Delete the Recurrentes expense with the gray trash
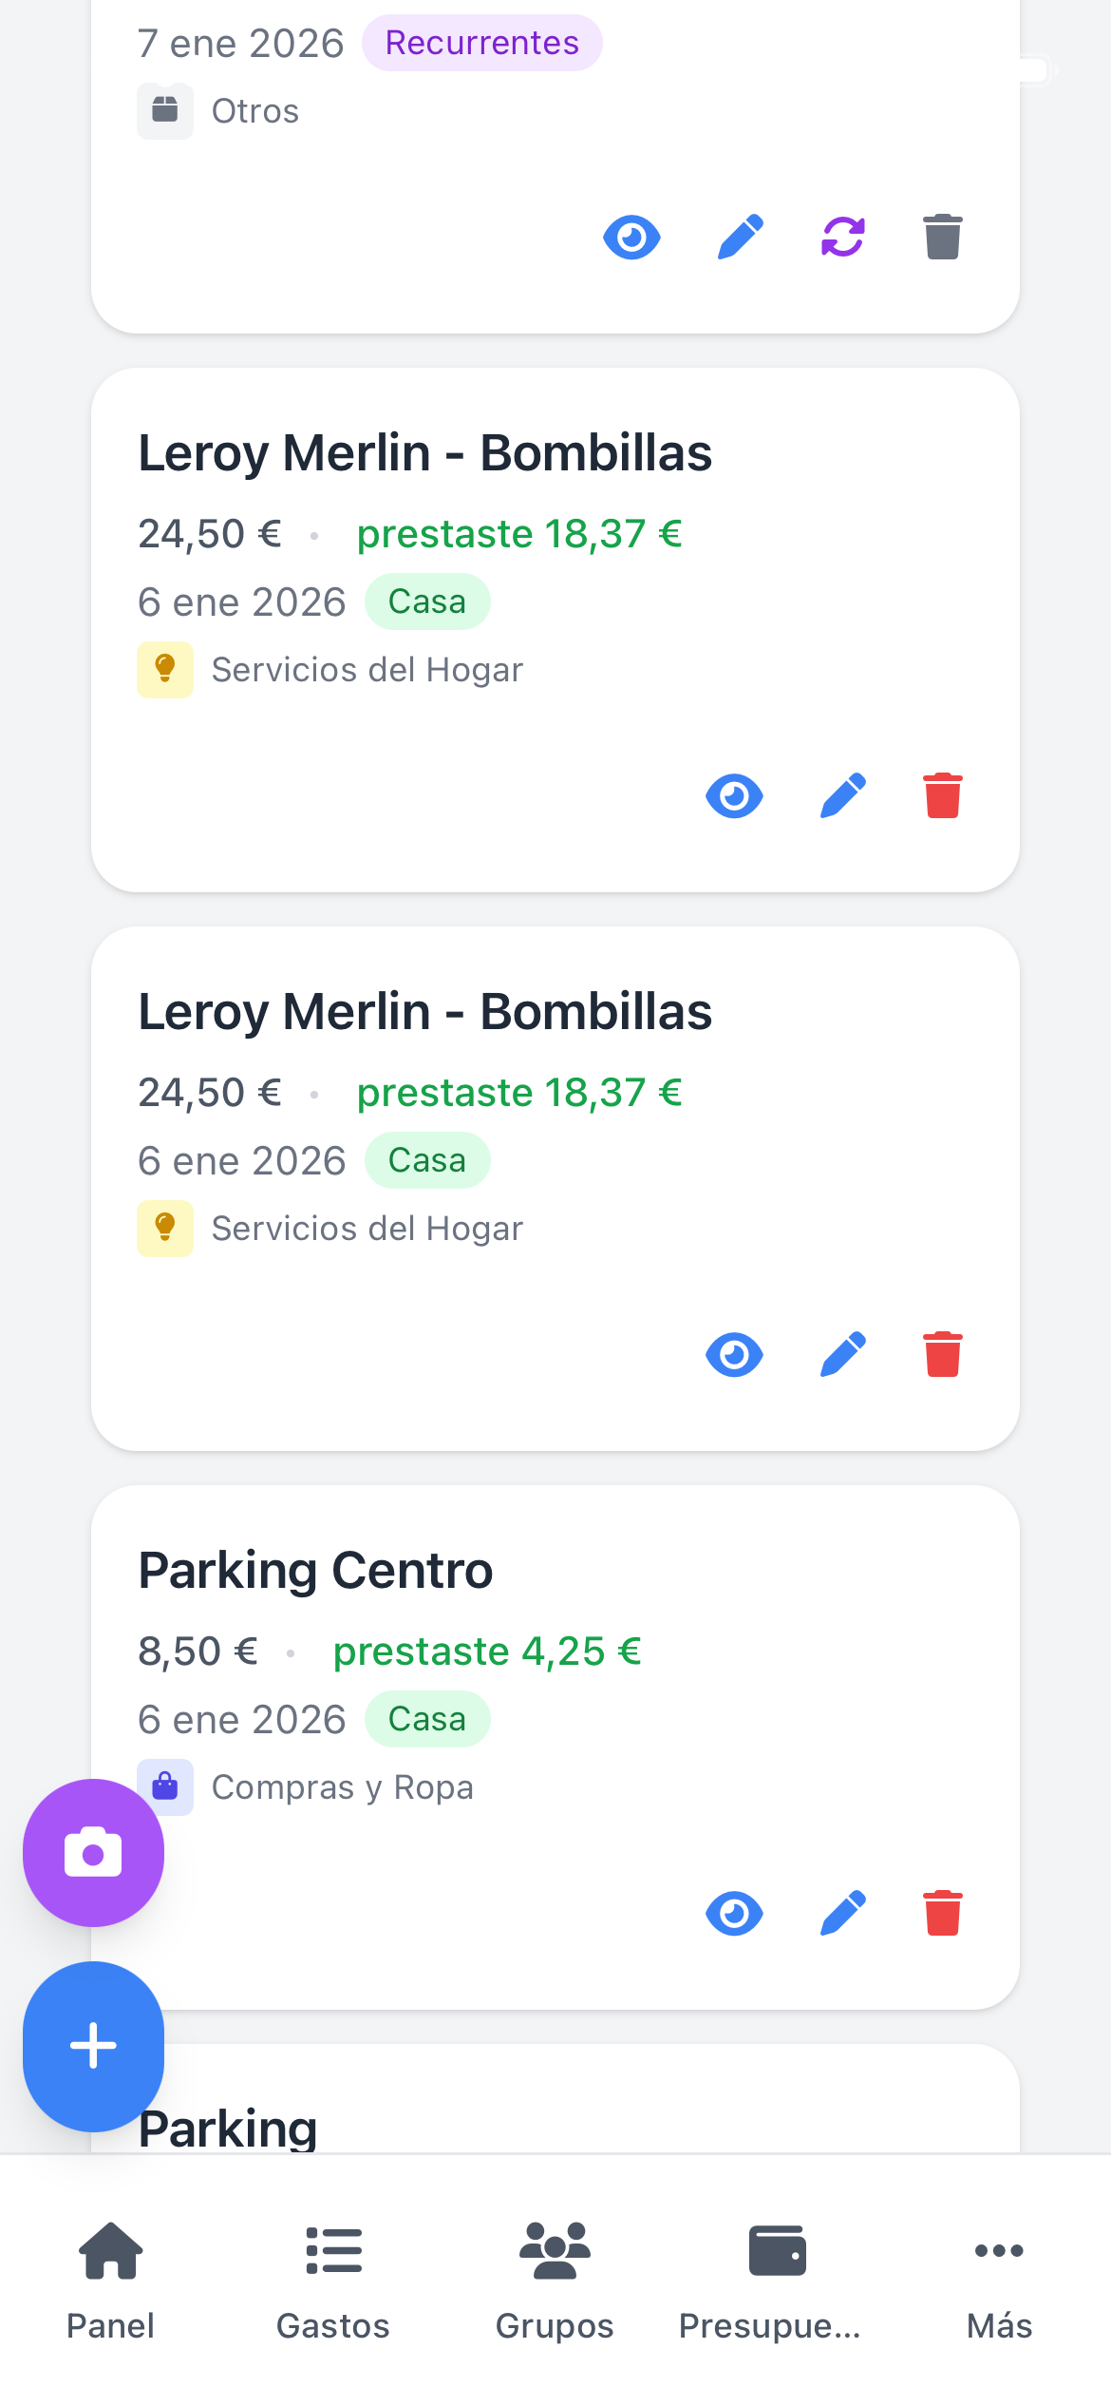1111x2406 pixels. click(942, 237)
